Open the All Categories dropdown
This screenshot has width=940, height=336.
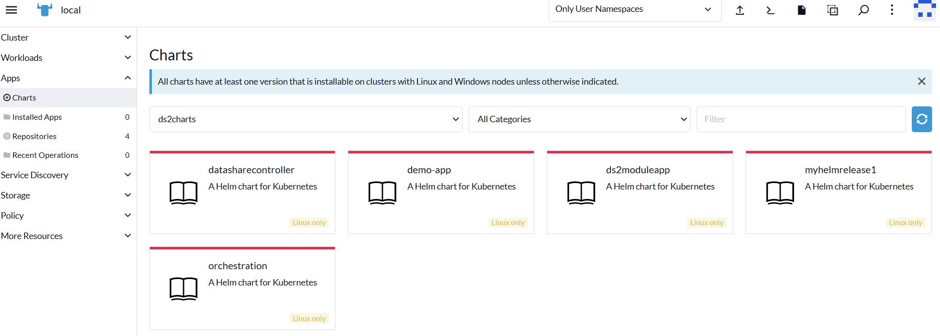tap(579, 119)
